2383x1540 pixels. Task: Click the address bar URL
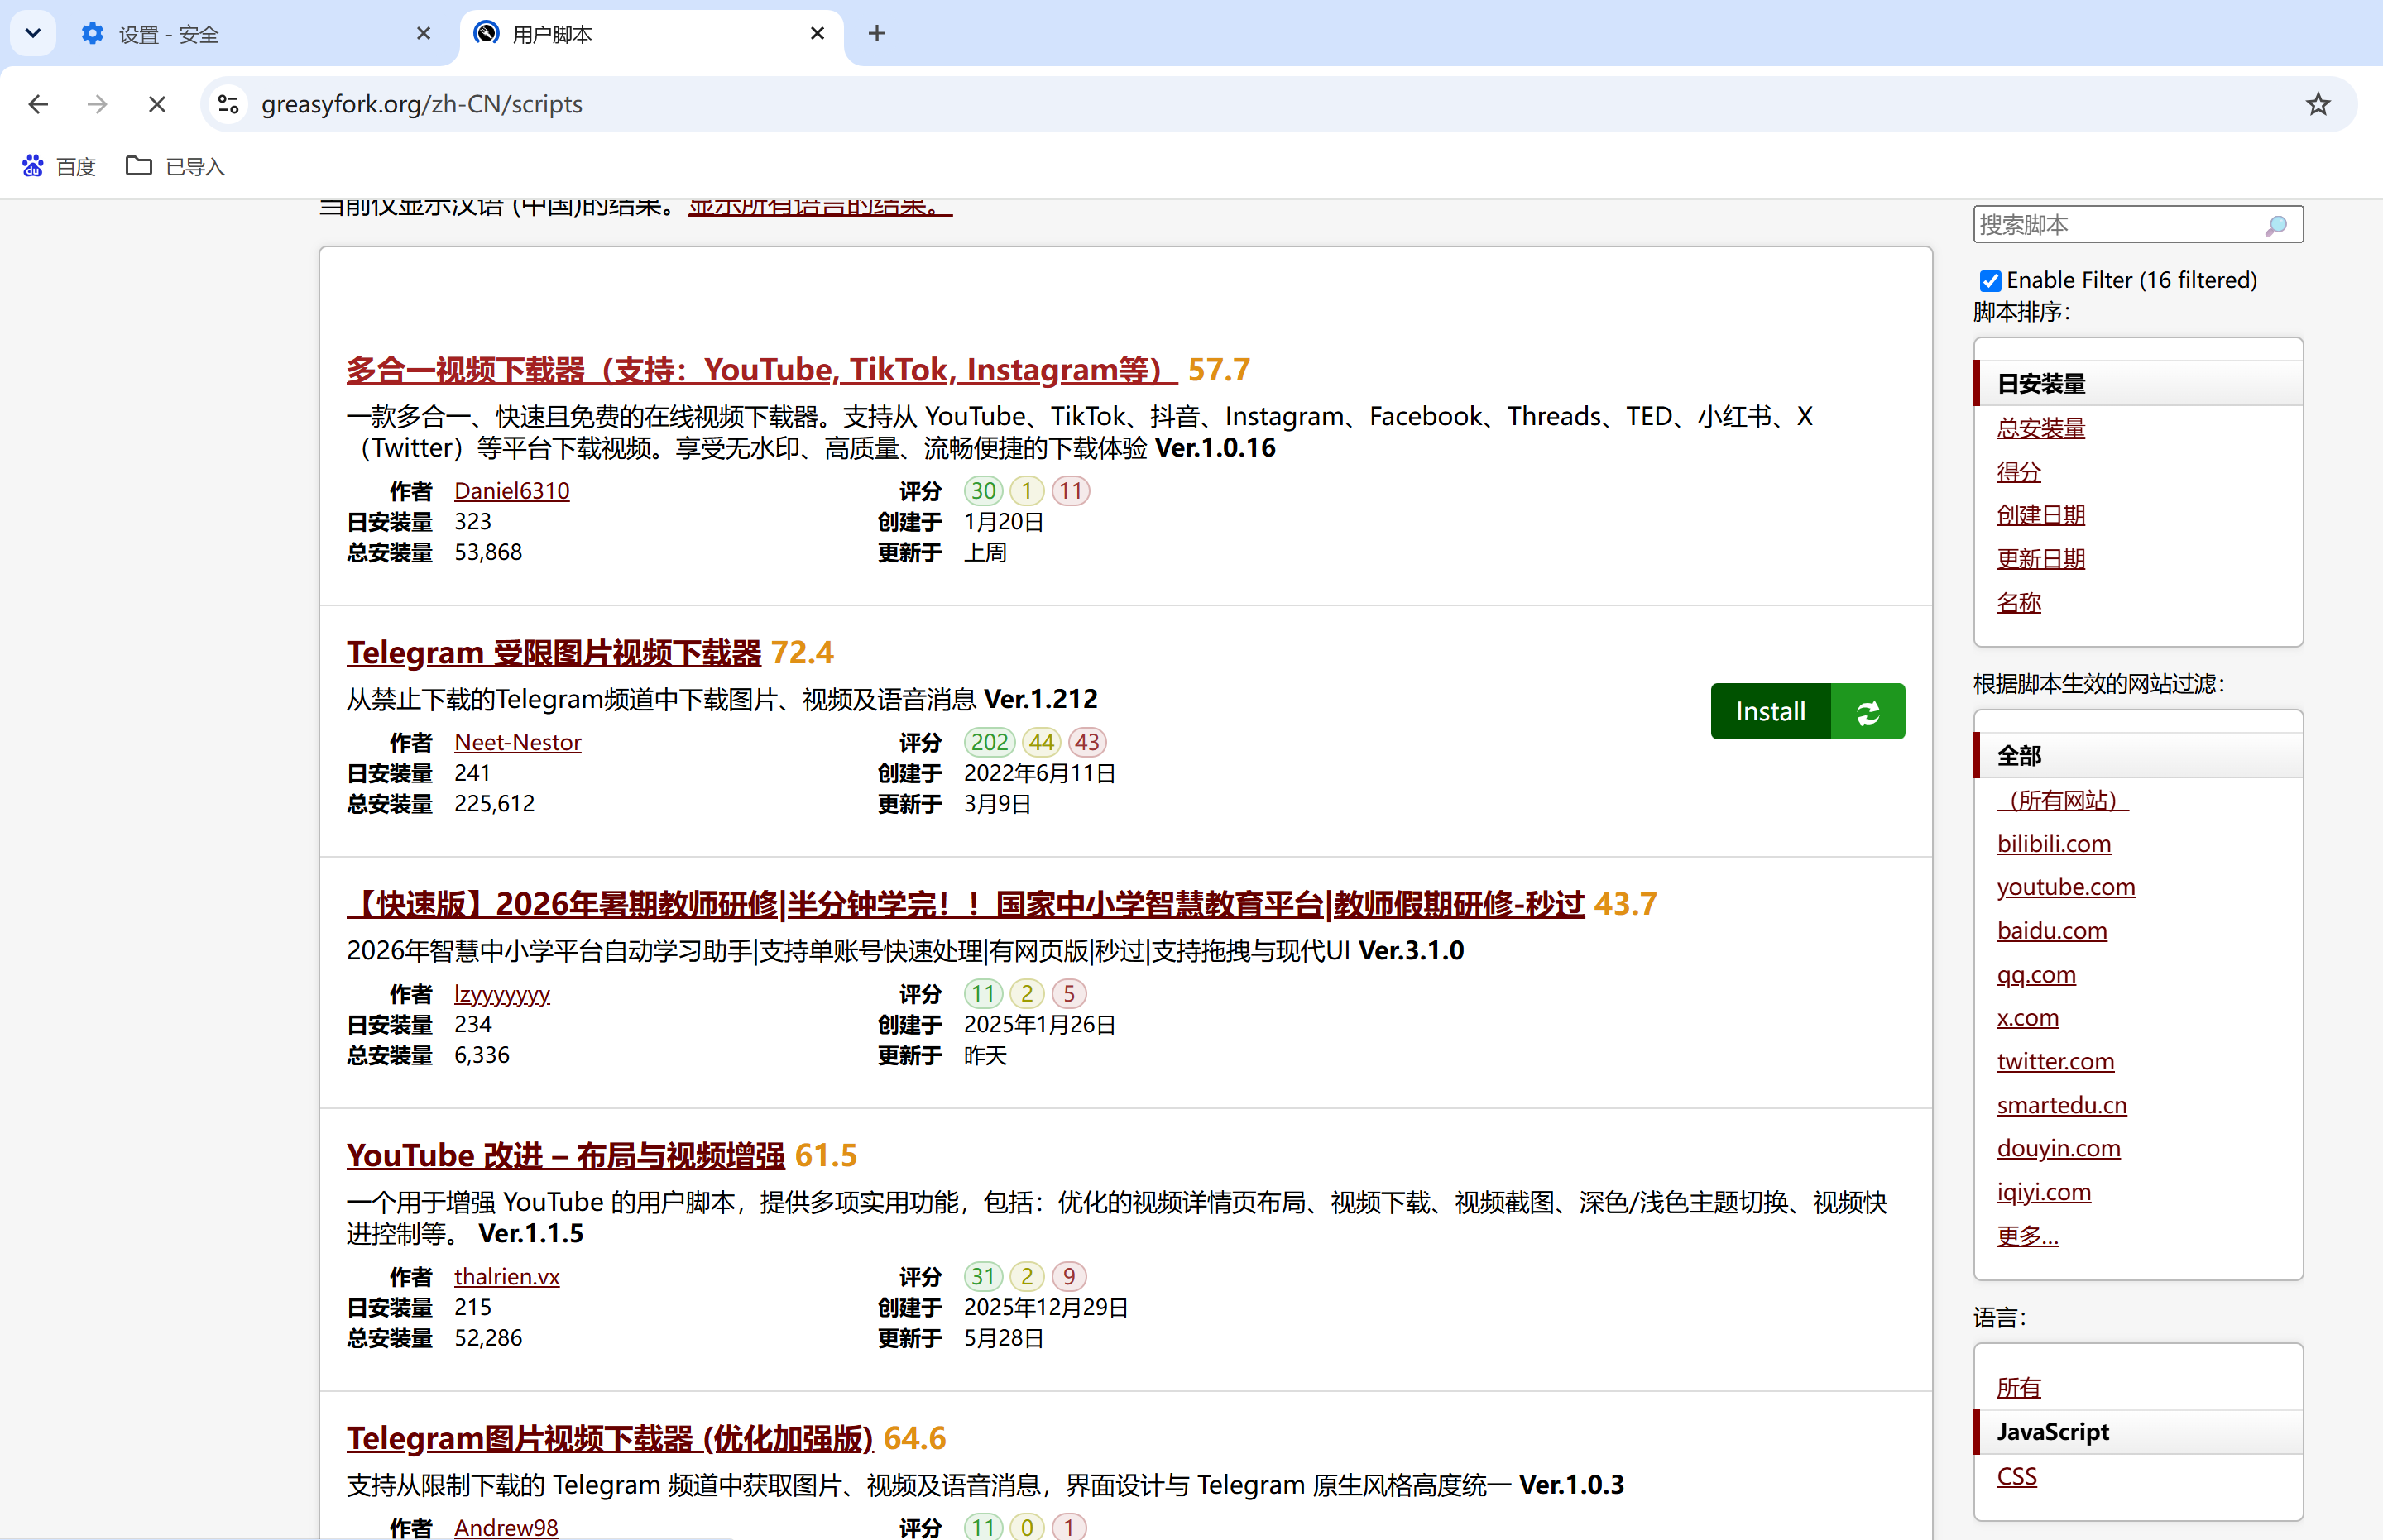point(421,104)
